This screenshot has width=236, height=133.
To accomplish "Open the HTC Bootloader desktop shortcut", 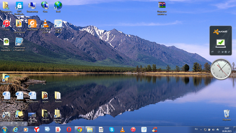I will click(x=19, y=6).
